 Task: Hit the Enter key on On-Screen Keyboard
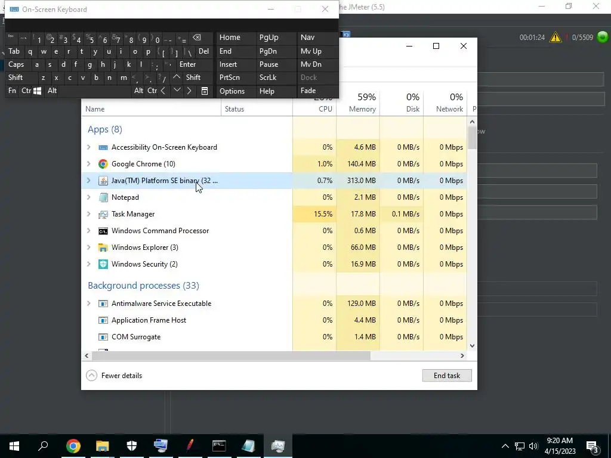187,64
